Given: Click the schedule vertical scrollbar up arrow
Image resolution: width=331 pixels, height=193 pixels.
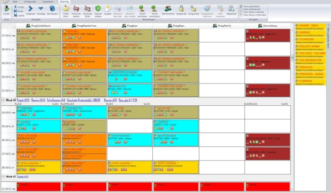Looking at the screenshot, I should pyautogui.click(x=292, y=30).
